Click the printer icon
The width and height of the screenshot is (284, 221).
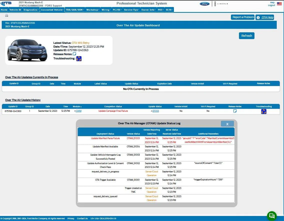[7, 16]
